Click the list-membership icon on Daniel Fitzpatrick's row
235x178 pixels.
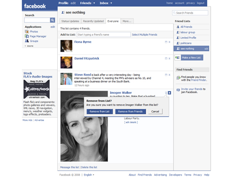point(166,58)
